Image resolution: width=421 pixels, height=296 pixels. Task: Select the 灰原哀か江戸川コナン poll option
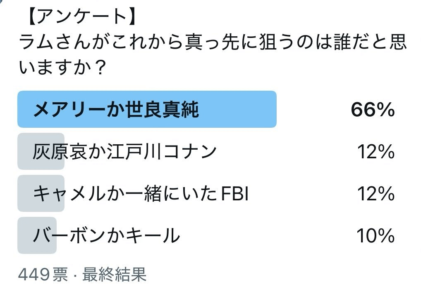[124, 152]
